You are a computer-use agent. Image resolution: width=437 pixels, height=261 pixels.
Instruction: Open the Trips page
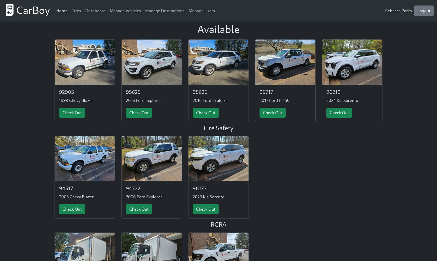pos(76,11)
